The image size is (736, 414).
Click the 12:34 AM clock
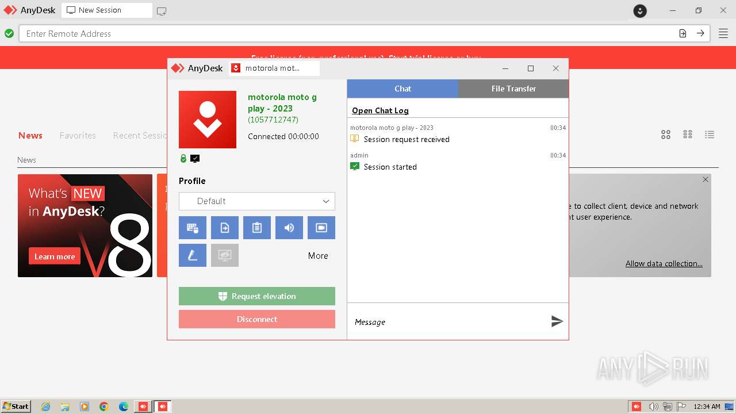click(707, 407)
